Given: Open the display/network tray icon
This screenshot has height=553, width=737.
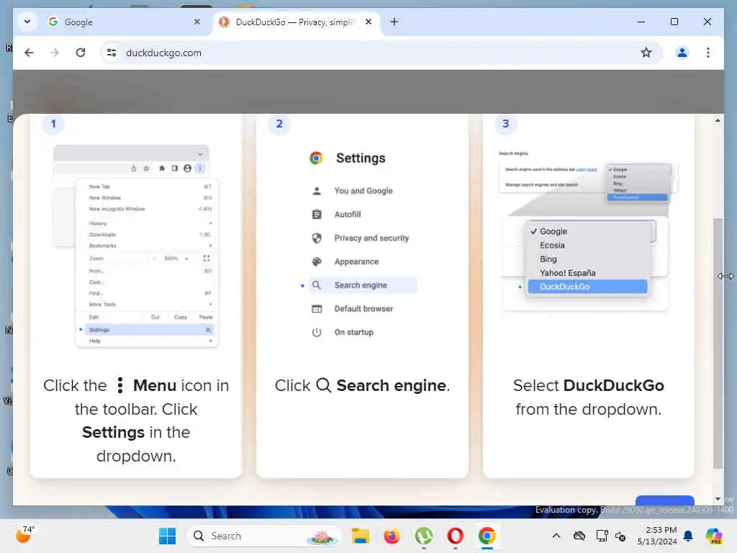Looking at the screenshot, I should click(602, 536).
